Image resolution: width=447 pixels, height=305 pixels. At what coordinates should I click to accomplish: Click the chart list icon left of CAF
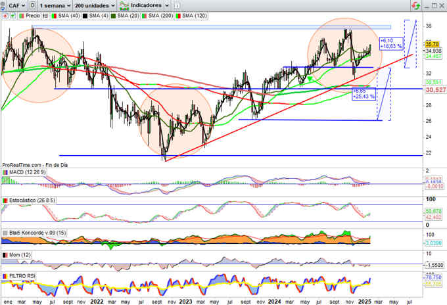click(4, 5)
